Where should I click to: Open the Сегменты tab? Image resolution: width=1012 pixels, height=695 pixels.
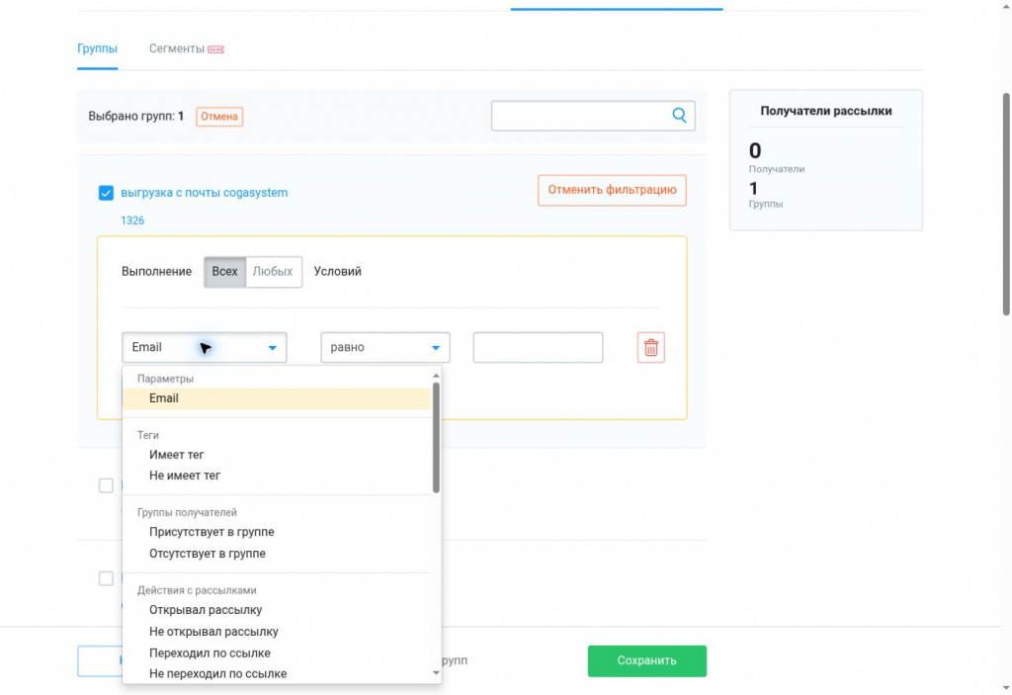pos(177,49)
